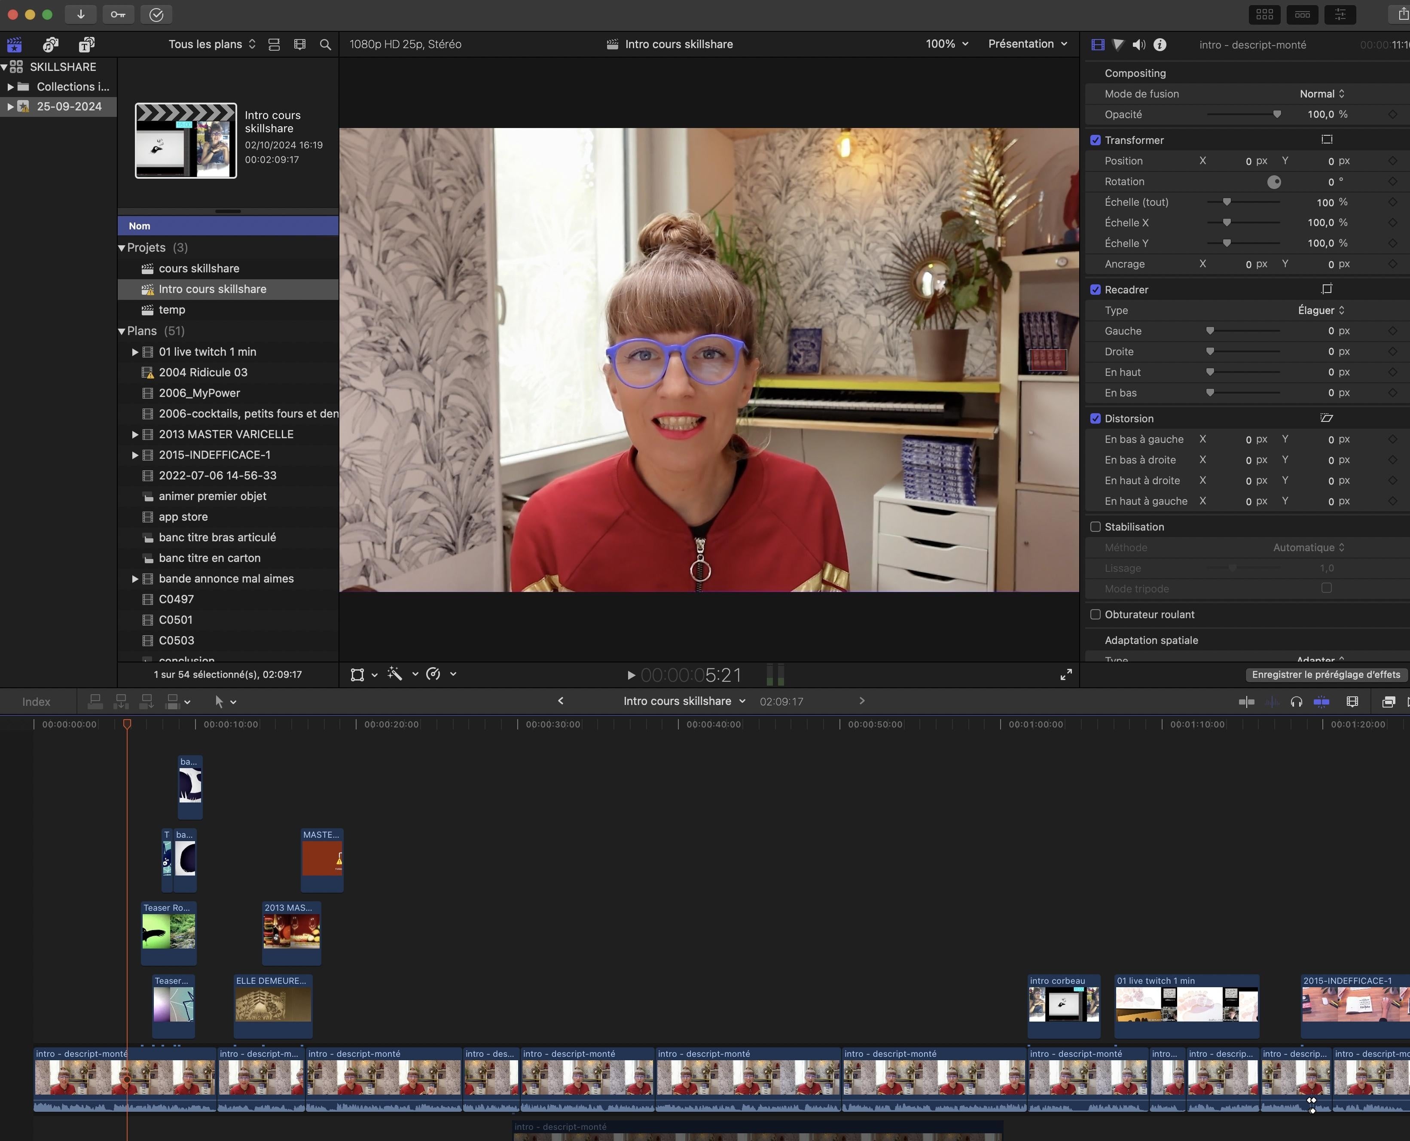This screenshot has height=1141, width=1410.
Task: Click the import media arrow button
Action: [x=81, y=15]
